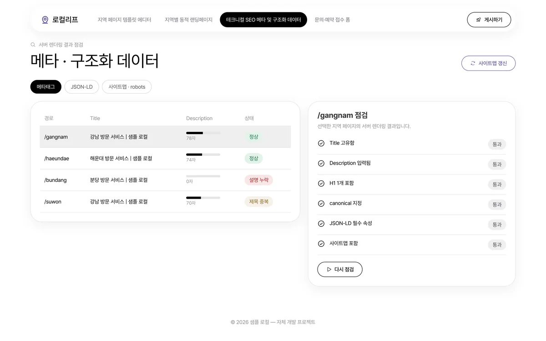The height and width of the screenshot is (341, 546).
Task: Click the footer © 2026 샘플 로컬 text
Action: pos(273,322)
